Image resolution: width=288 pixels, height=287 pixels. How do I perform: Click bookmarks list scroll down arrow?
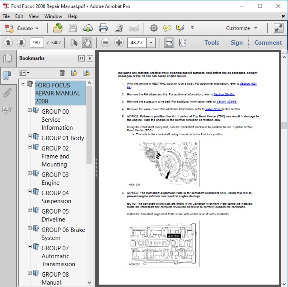[90, 283]
